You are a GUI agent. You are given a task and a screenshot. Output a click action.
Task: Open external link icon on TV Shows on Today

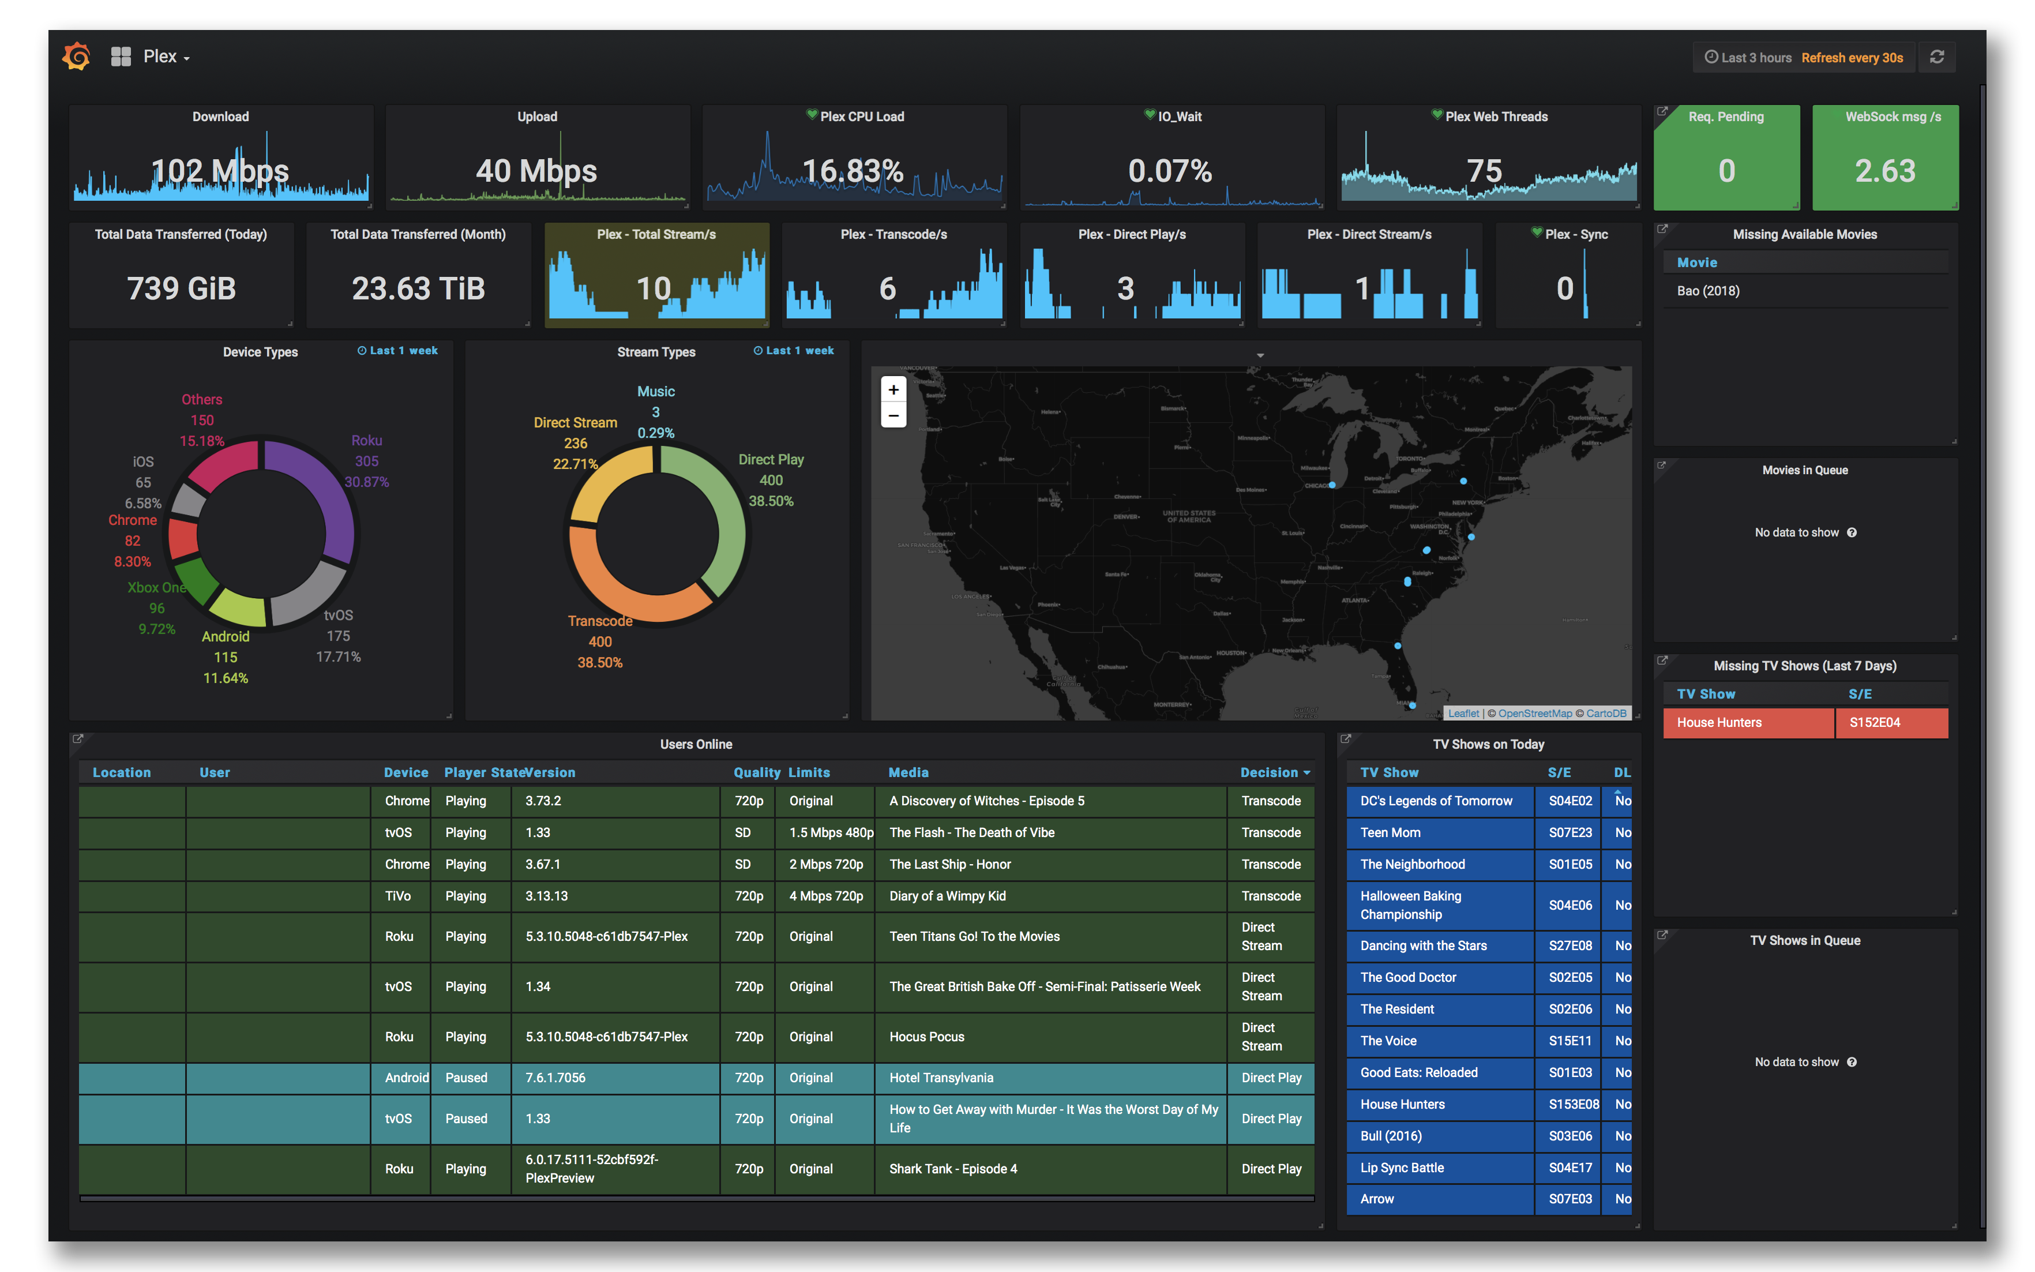coord(1346,738)
